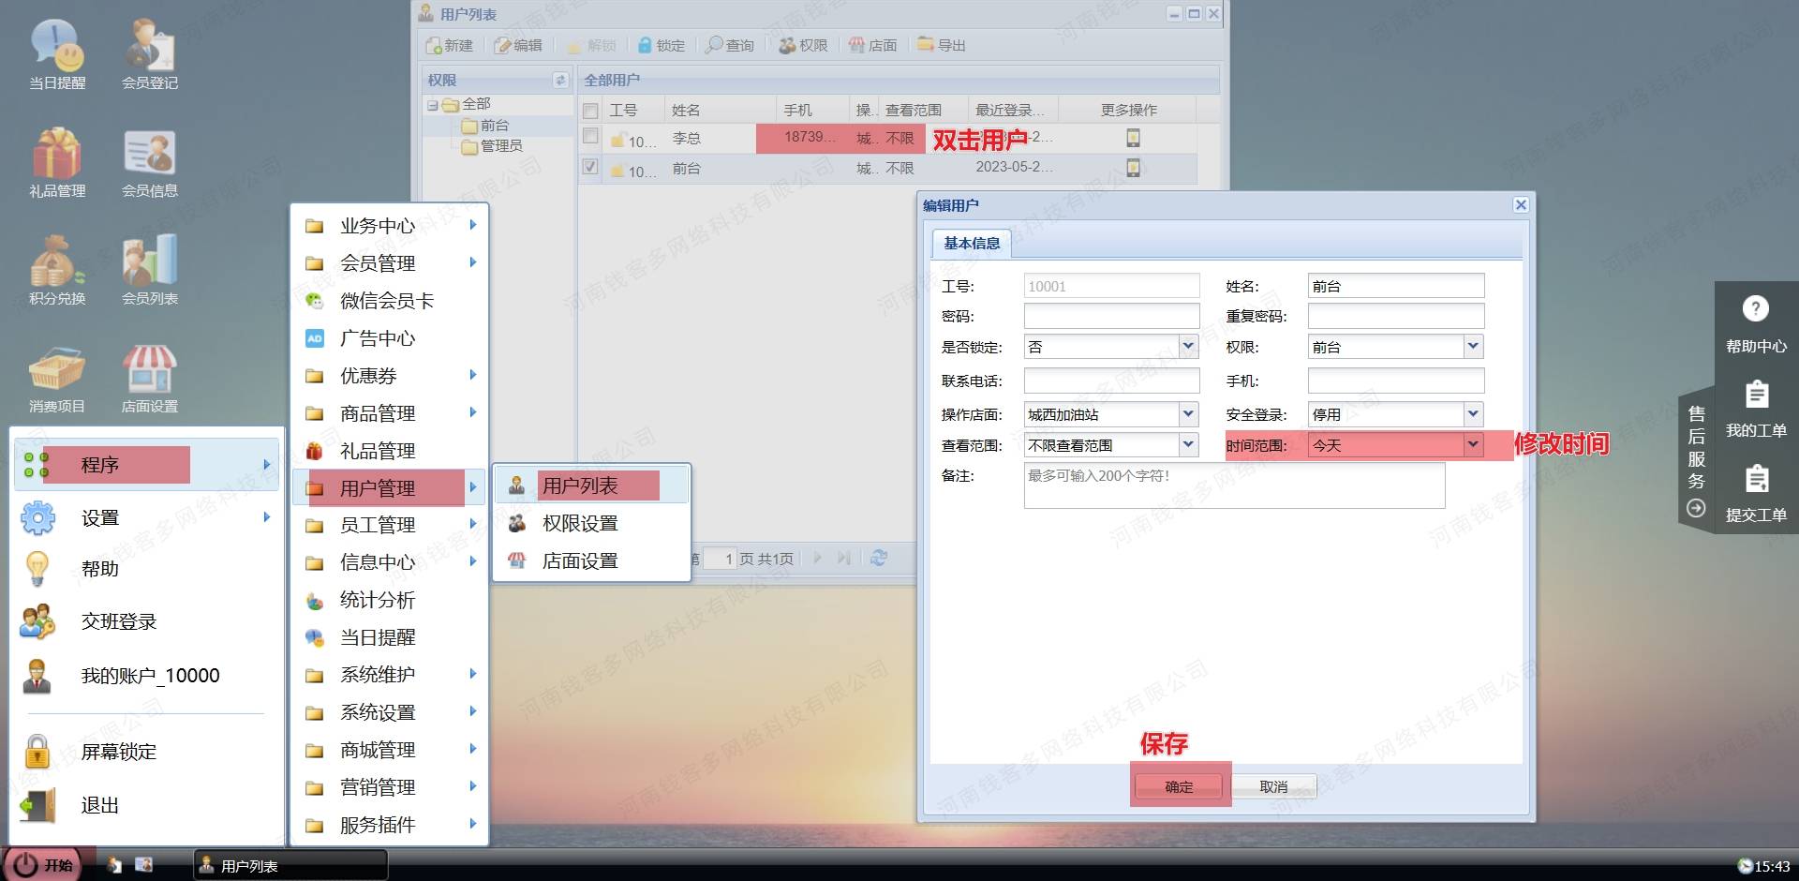Click the 手机 input field in edit dialog

[1396, 381]
